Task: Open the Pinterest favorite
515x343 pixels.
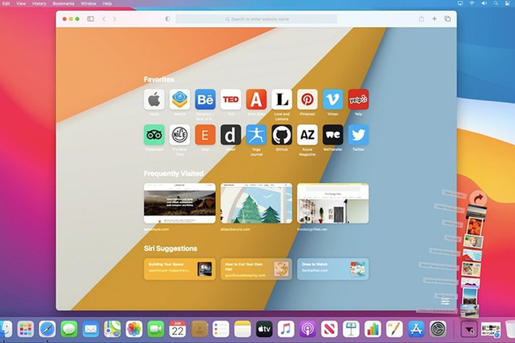Action: (x=307, y=99)
